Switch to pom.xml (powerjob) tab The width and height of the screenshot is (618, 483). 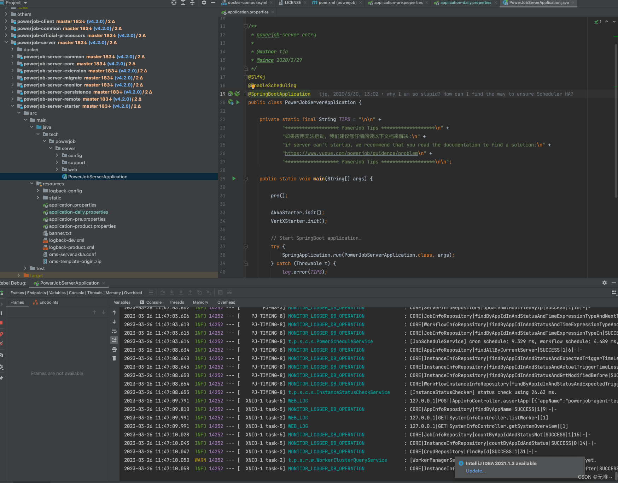(338, 3)
